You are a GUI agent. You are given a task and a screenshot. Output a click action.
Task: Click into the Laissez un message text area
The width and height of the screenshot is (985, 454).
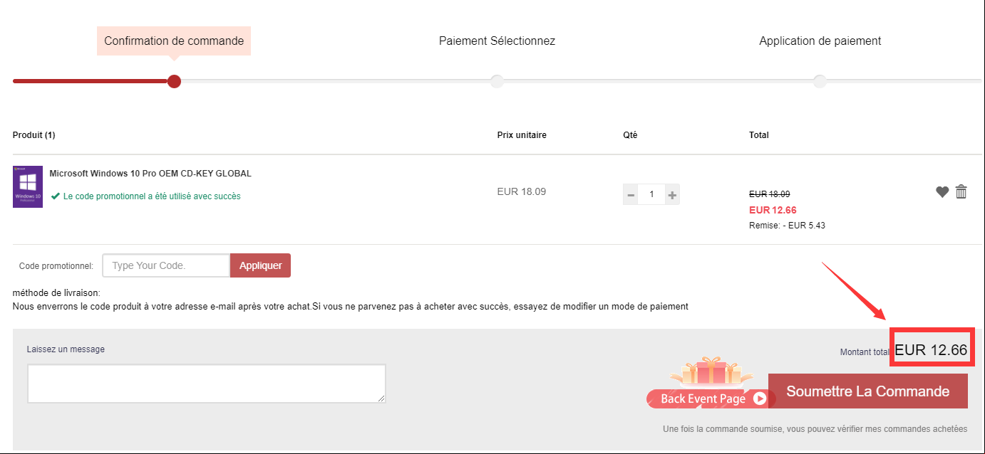tap(207, 384)
